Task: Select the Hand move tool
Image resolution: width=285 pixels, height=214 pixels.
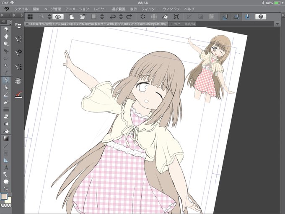Action: point(6,37)
